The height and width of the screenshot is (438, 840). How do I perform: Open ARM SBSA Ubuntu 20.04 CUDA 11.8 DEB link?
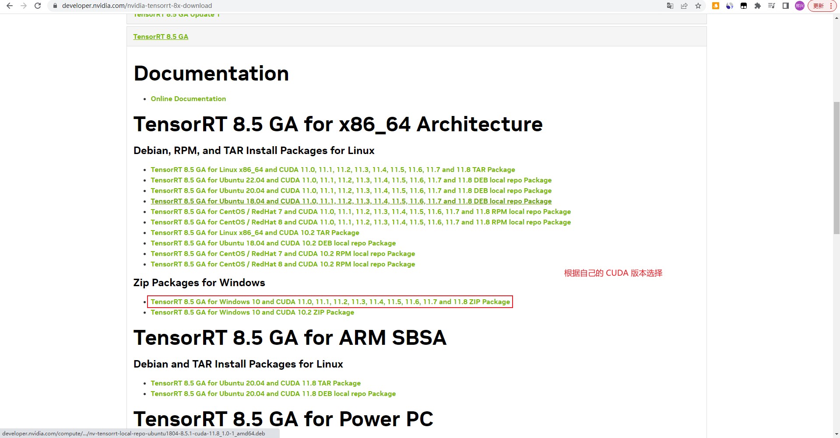[273, 394]
